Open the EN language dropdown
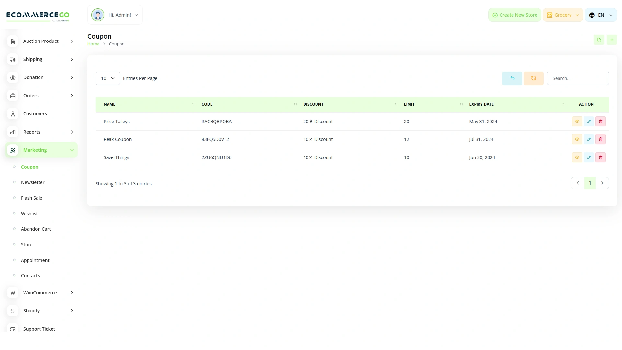Viewport: 622px width, 350px height. click(601, 15)
